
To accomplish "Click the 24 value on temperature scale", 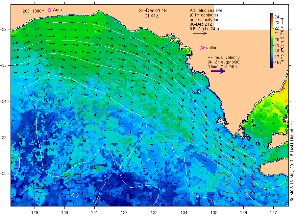I will click(x=277, y=17).
